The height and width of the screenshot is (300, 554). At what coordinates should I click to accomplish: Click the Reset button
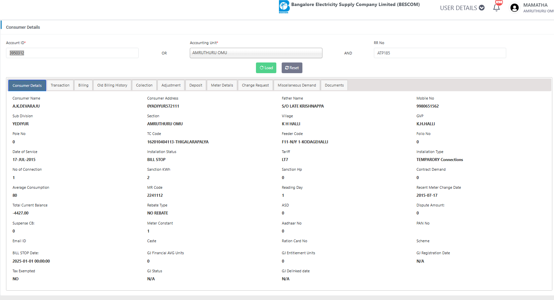(x=292, y=68)
